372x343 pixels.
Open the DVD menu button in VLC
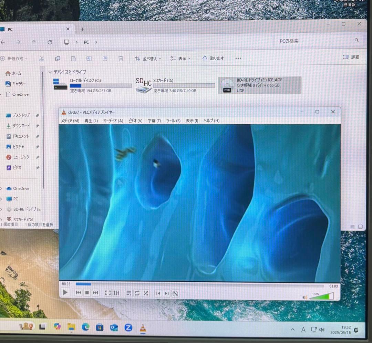175,294
